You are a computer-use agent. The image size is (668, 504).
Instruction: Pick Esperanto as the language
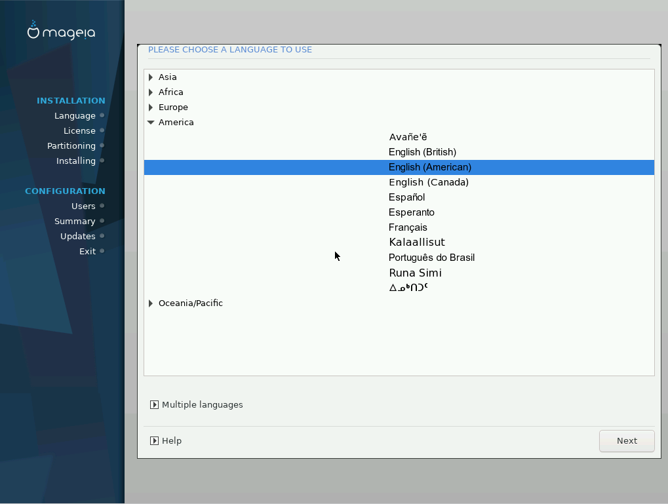click(411, 212)
